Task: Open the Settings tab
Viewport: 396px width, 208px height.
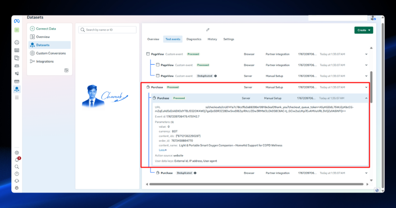Action: 229,39
